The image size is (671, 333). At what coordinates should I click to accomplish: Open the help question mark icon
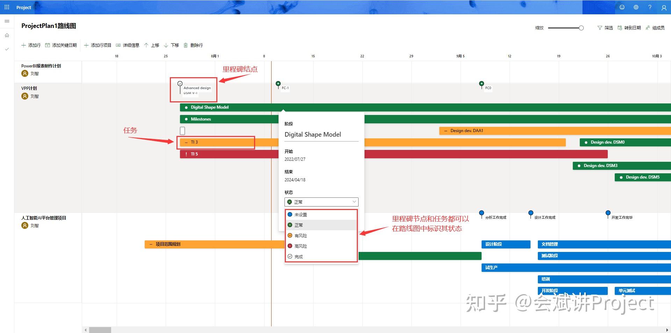tap(650, 7)
